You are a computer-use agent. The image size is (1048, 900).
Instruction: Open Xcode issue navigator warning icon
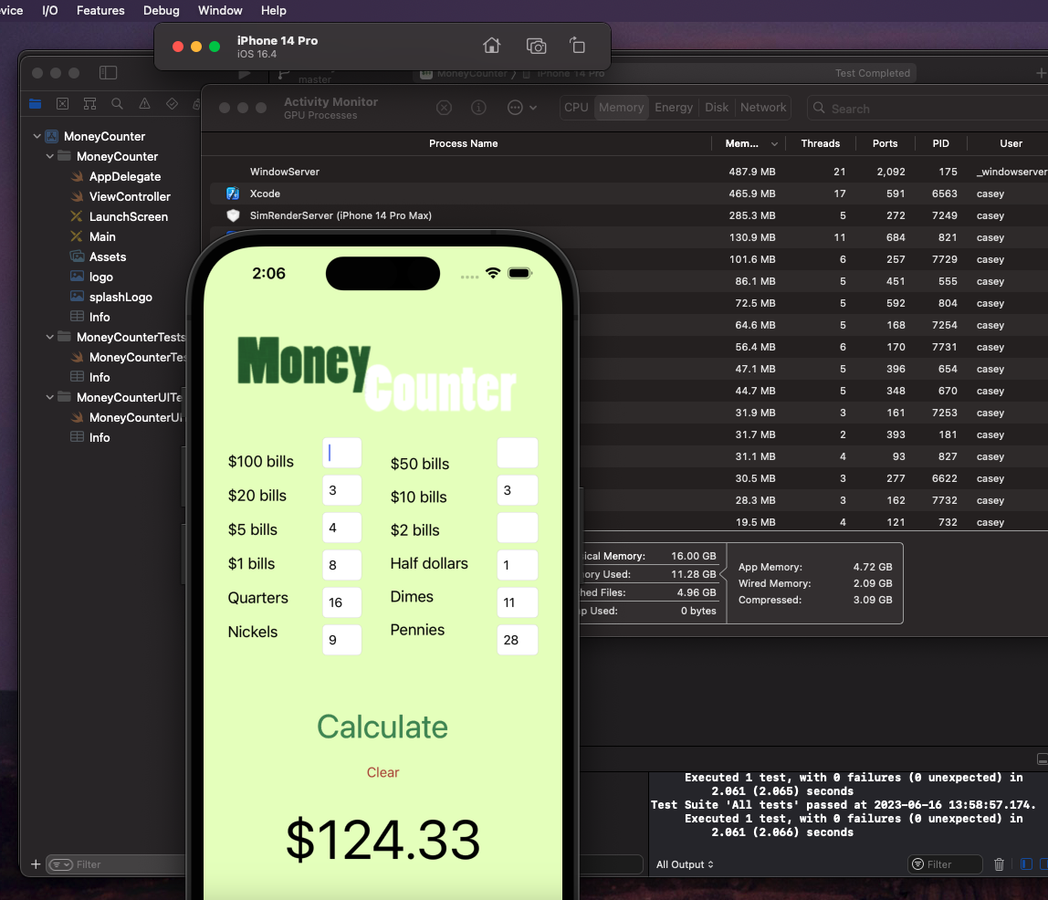point(144,103)
